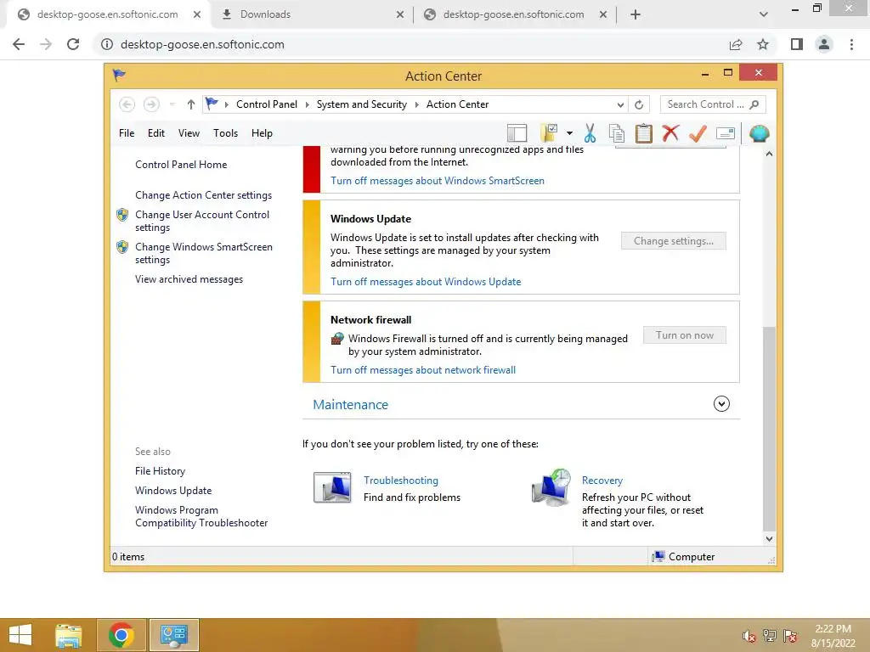This screenshot has height=652, width=870.
Task: Click the vertical scrollbar thumb
Action: (769, 429)
